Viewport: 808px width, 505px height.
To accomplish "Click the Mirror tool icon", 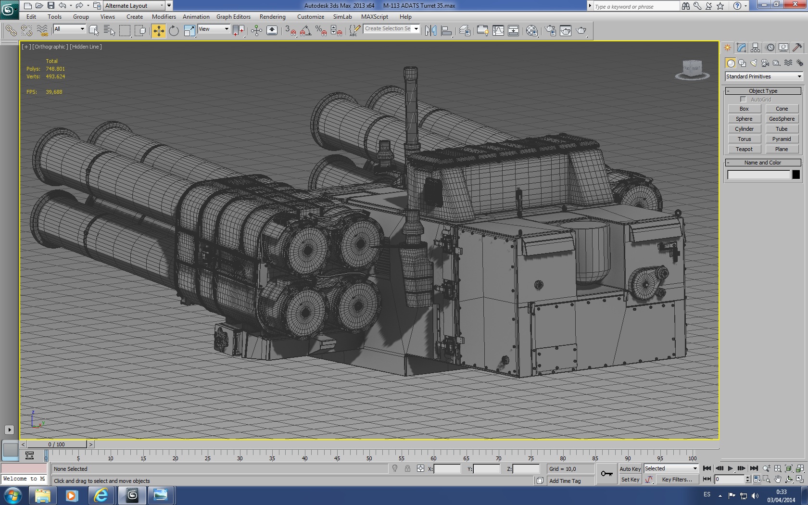I will (x=430, y=31).
